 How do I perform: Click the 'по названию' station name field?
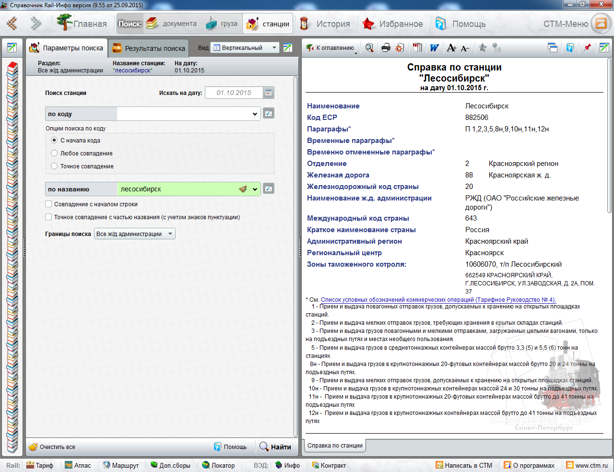coord(177,189)
